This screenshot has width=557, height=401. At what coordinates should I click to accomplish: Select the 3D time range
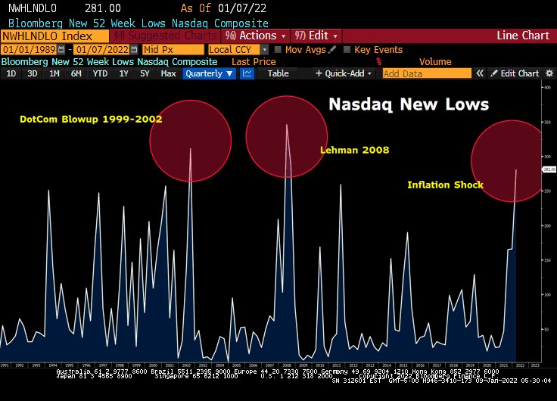[33, 73]
